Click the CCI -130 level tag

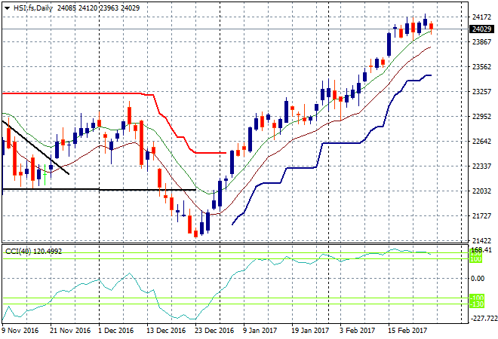(x=477, y=304)
